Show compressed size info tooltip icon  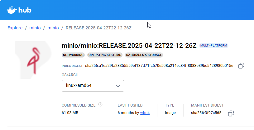[x=100, y=104]
